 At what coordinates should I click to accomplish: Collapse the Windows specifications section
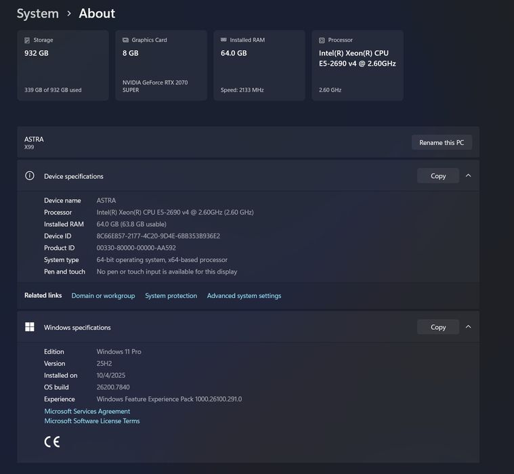469,327
